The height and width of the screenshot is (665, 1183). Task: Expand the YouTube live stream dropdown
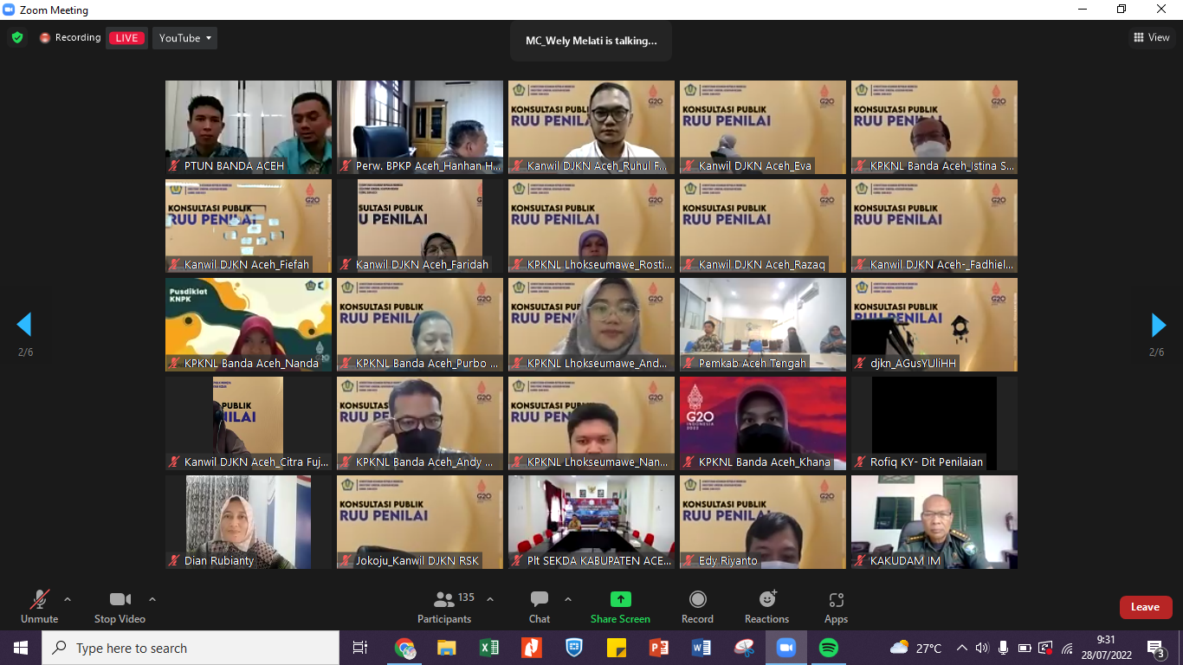tap(185, 38)
